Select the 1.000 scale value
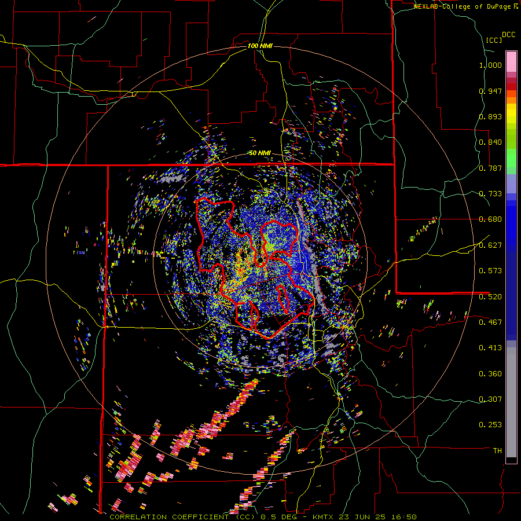 pyautogui.click(x=490, y=65)
